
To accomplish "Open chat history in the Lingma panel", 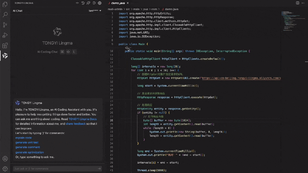I will (x=83, y=3).
